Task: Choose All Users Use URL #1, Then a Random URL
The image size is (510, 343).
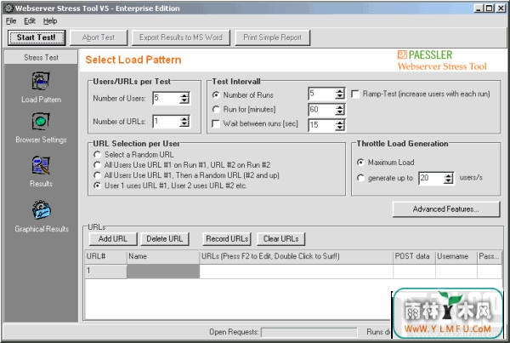Action: (97, 175)
